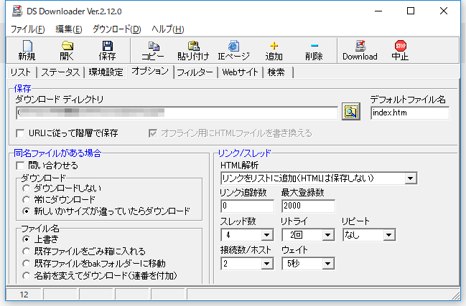Select the オプション tab
The width and height of the screenshot is (466, 306).
tap(150, 71)
